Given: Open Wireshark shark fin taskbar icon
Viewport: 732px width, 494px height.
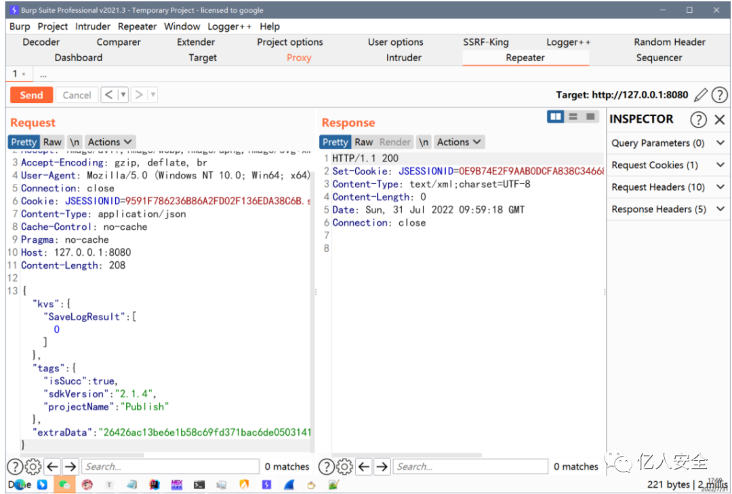Looking at the screenshot, I should click(x=289, y=484).
